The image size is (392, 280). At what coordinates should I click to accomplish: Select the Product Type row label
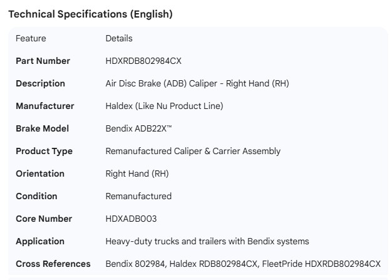click(x=44, y=151)
